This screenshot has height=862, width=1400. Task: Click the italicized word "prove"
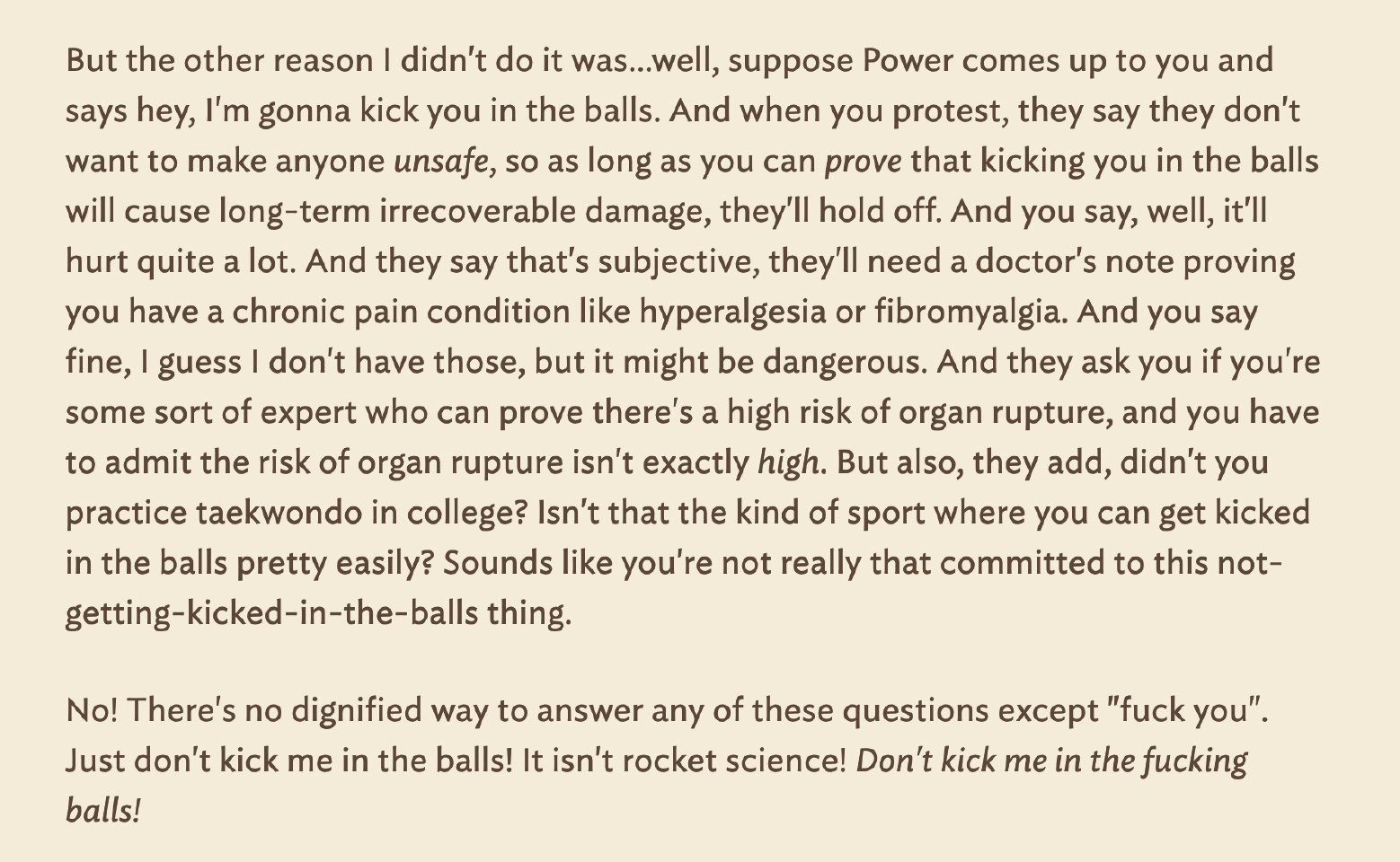(863, 162)
